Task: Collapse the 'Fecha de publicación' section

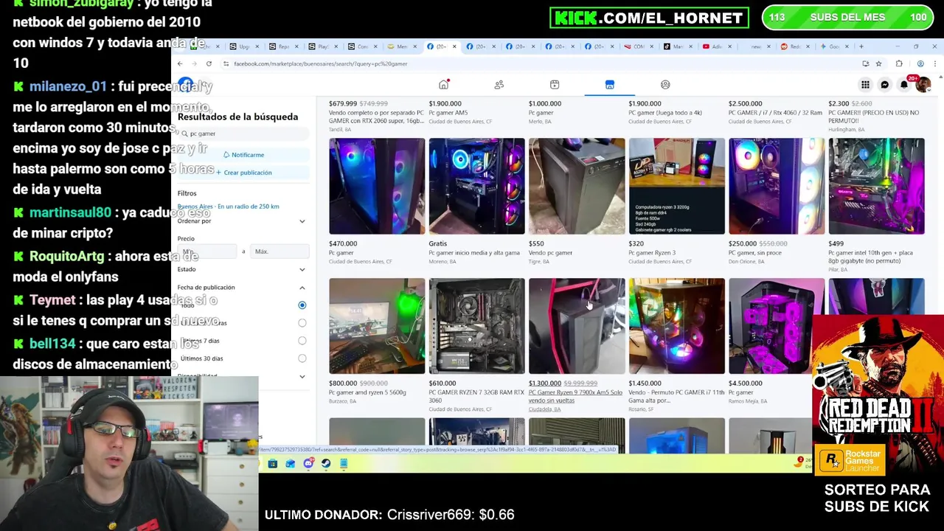Action: click(302, 288)
